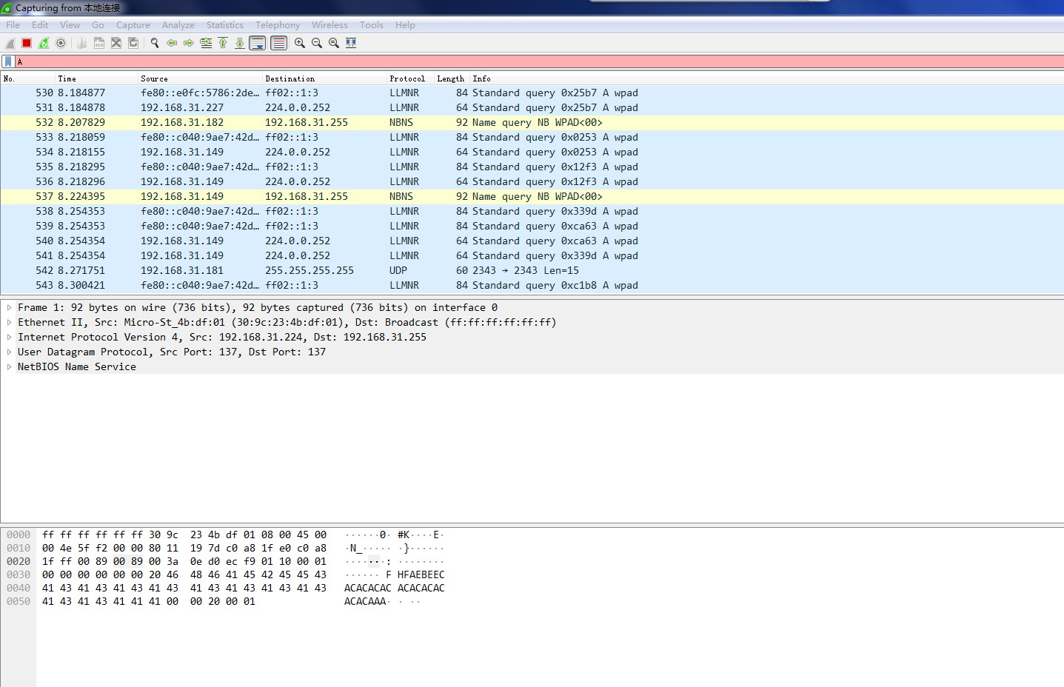Expand the User Datagram Protocol row
1064x687 pixels.
(x=9, y=352)
